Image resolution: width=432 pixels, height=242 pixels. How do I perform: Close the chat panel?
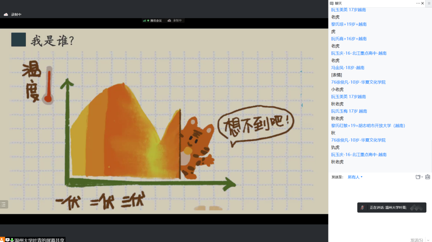point(423,3)
